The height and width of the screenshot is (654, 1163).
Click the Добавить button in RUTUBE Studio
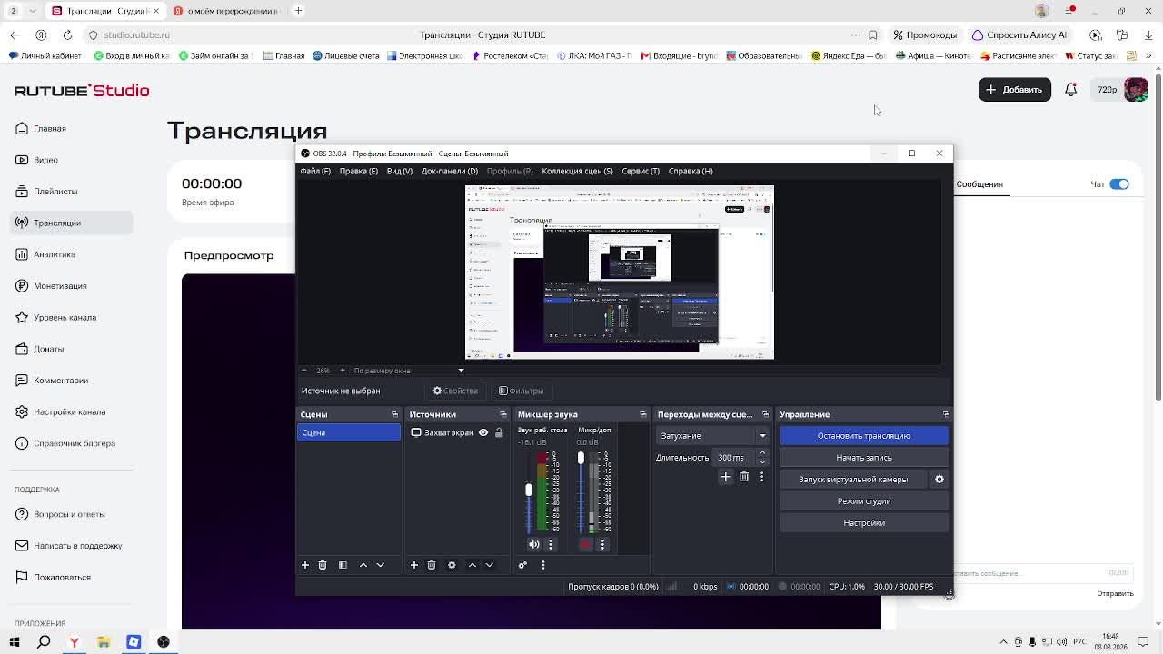pyautogui.click(x=1015, y=90)
